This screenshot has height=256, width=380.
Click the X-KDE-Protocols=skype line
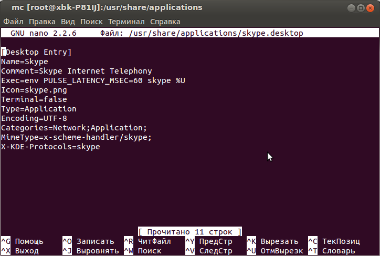51,147
